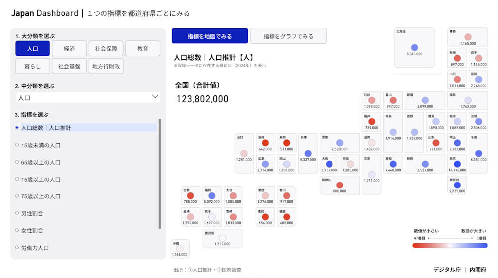
Task: Switch to 指標を地図でみる tab
Action: coord(210,36)
